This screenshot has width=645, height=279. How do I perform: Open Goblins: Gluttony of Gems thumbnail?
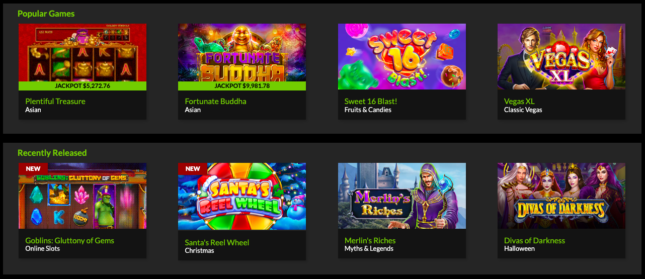[x=83, y=196]
